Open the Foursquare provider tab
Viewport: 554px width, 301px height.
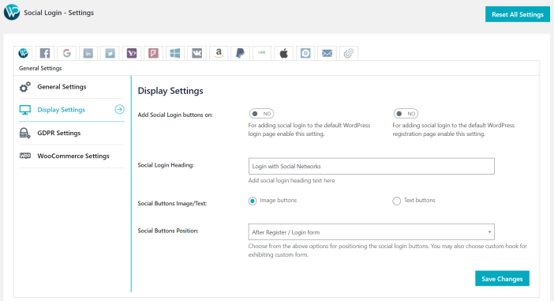tap(153, 54)
